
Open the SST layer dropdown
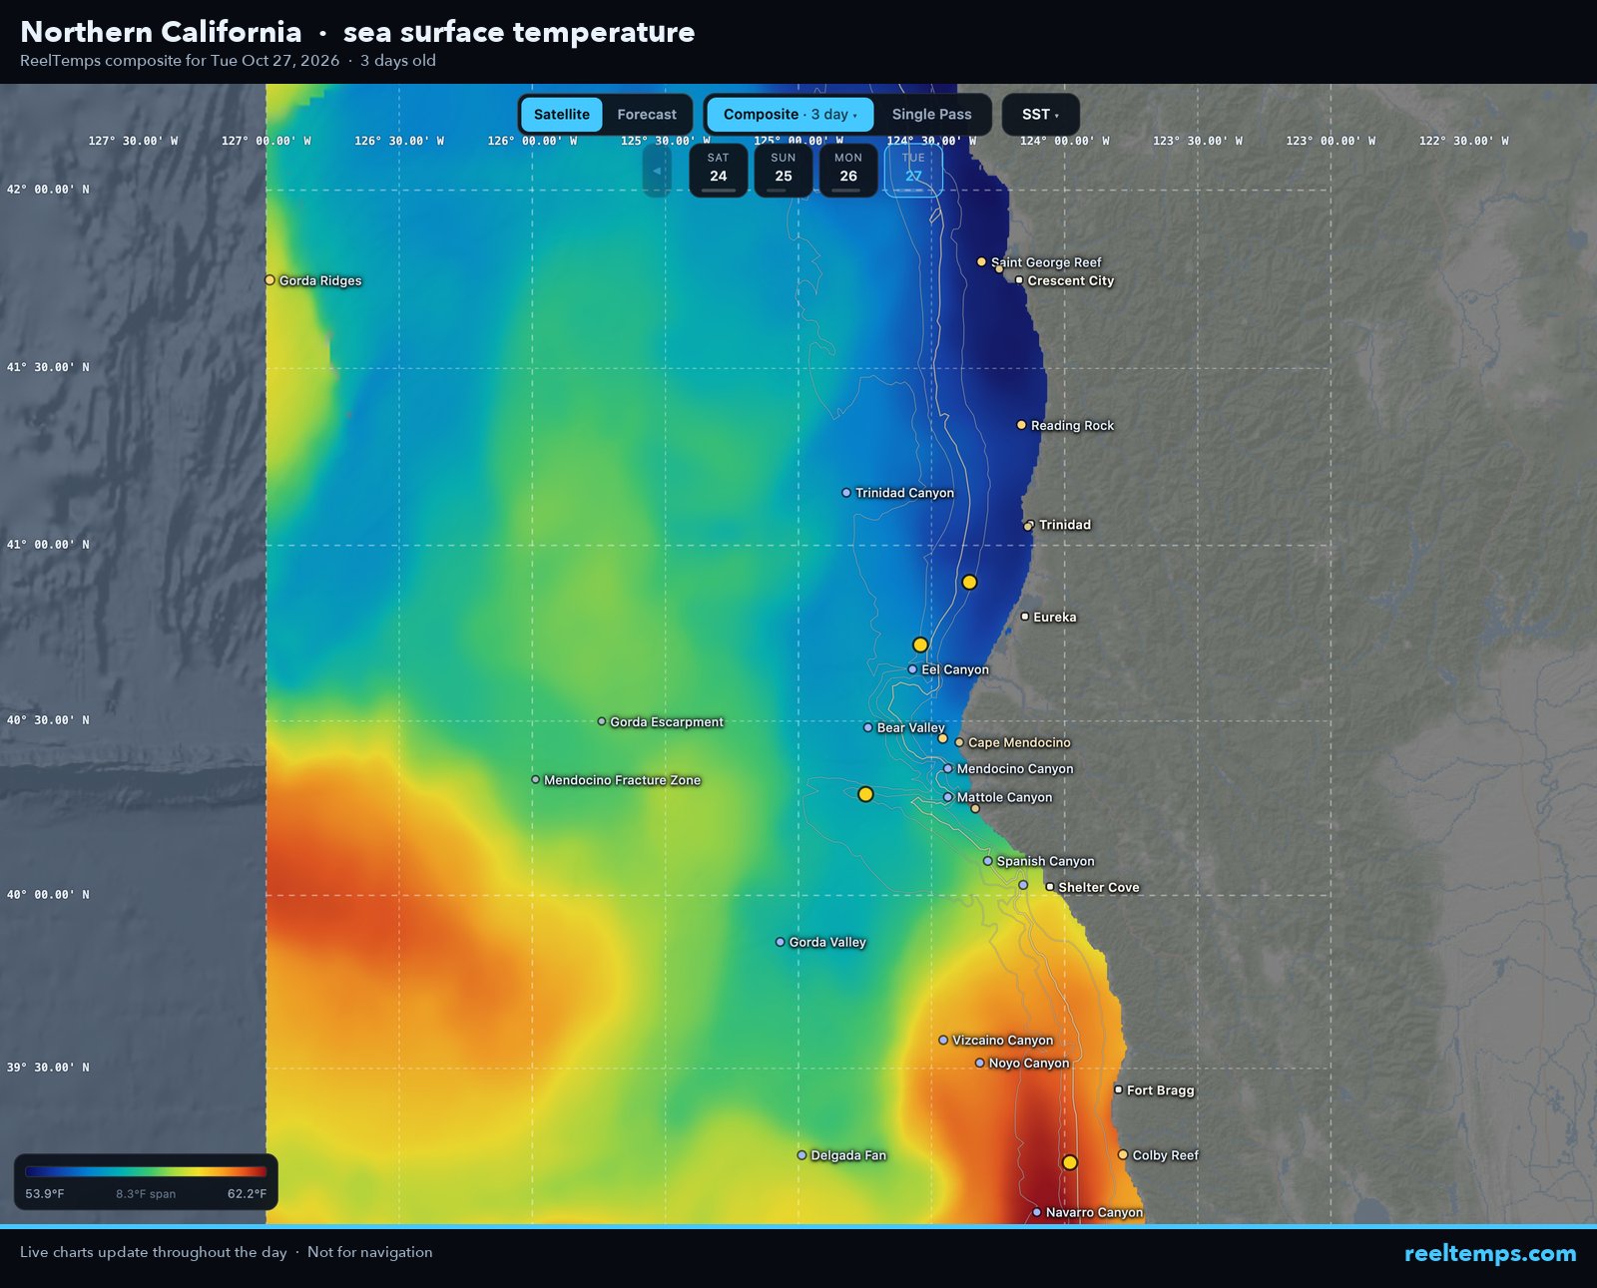[x=1040, y=115]
